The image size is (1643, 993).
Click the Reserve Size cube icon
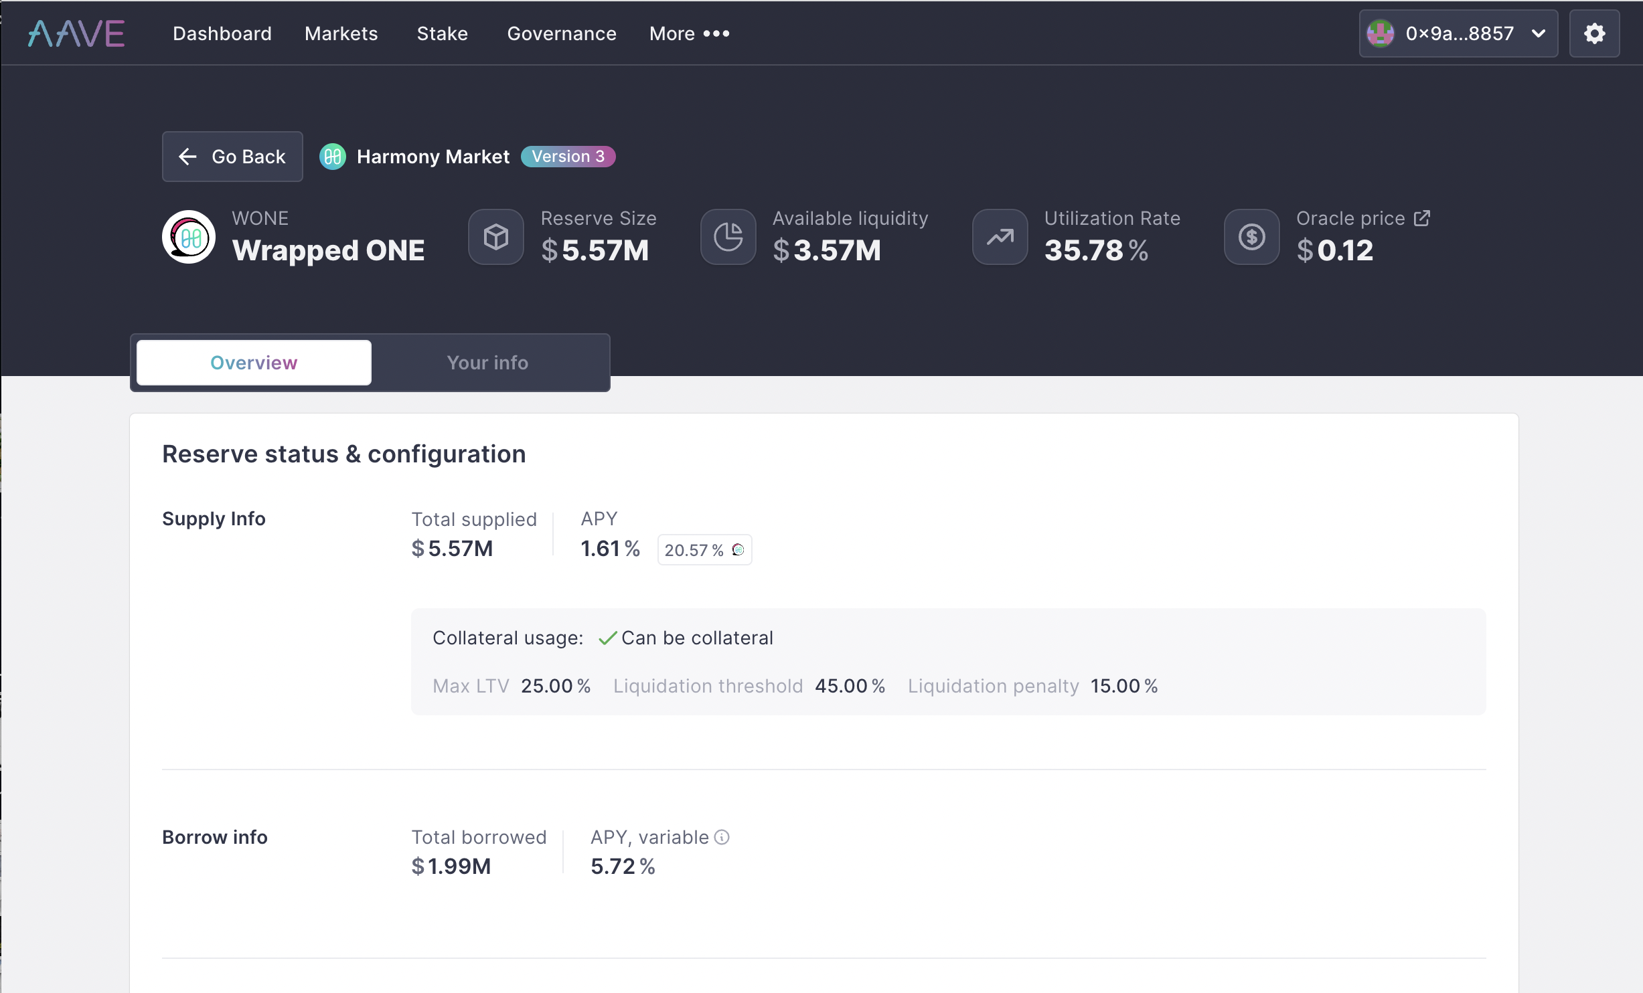click(496, 237)
